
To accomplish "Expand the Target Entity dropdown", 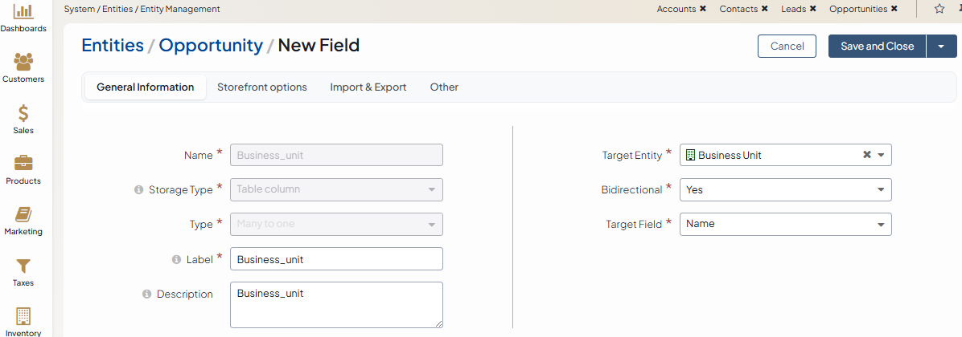I will click(881, 155).
